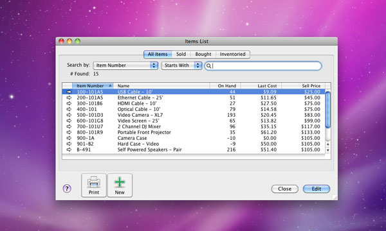Open the Starts With match dropdown
This screenshot has height=231, width=386.
(x=181, y=65)
